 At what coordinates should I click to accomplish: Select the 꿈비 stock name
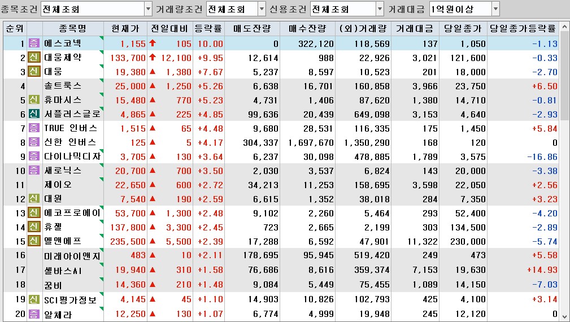point(53,285)
